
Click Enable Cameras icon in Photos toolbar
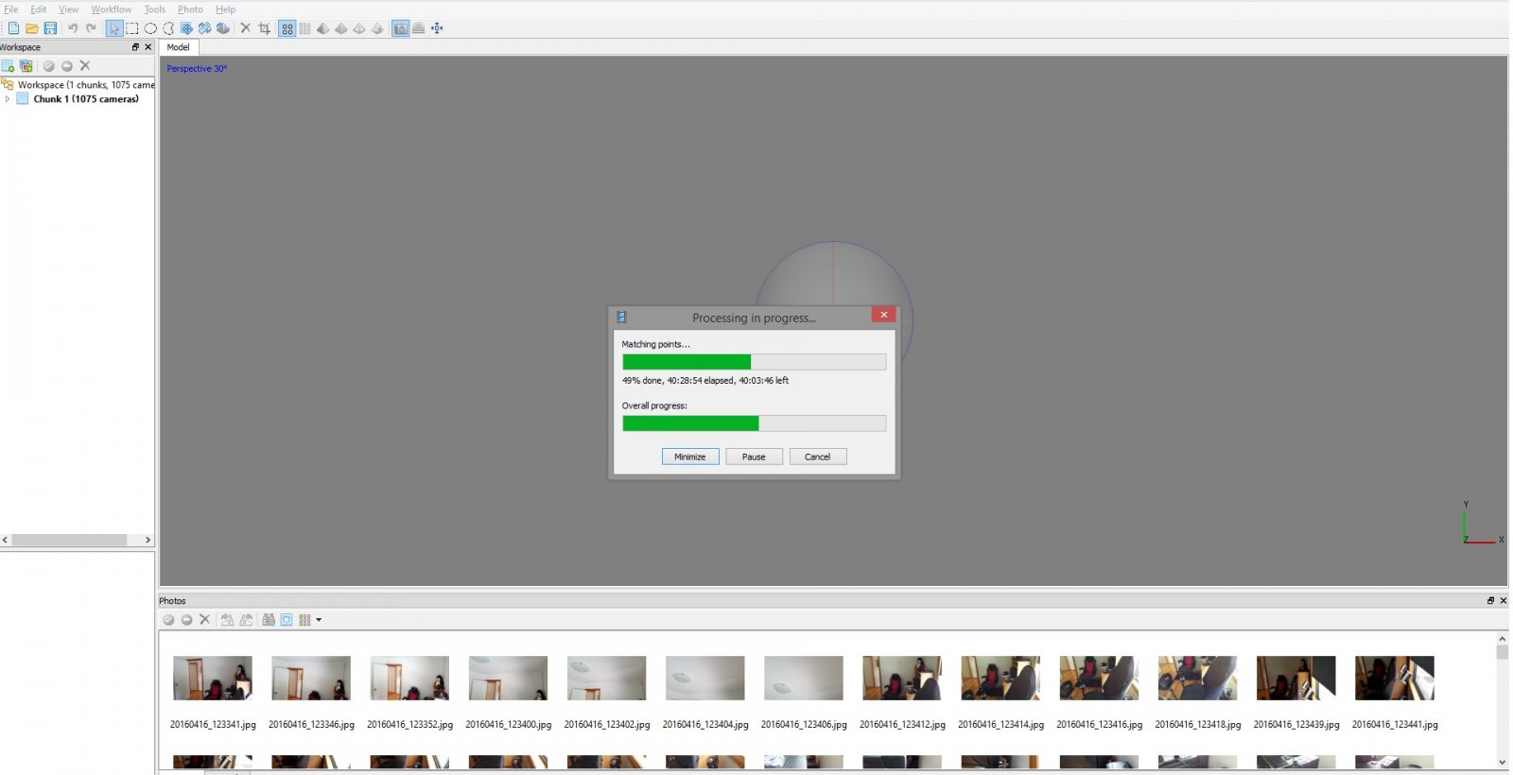point(168,620)
